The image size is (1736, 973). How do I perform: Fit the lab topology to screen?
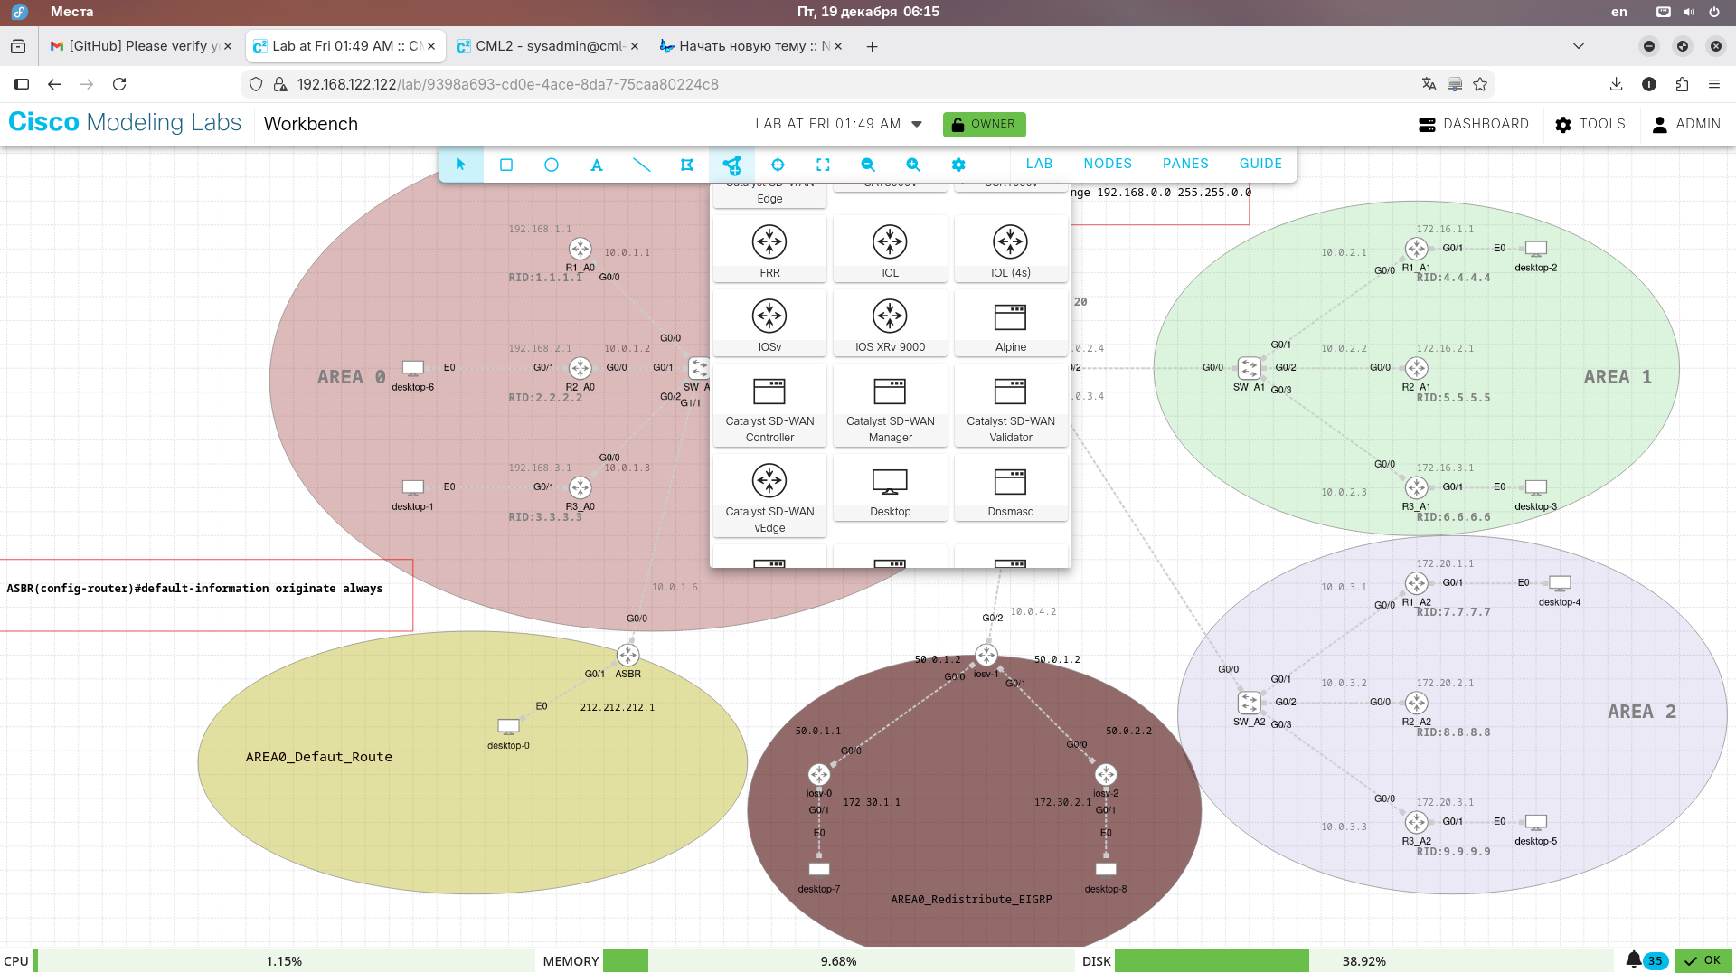pos(823,165)
